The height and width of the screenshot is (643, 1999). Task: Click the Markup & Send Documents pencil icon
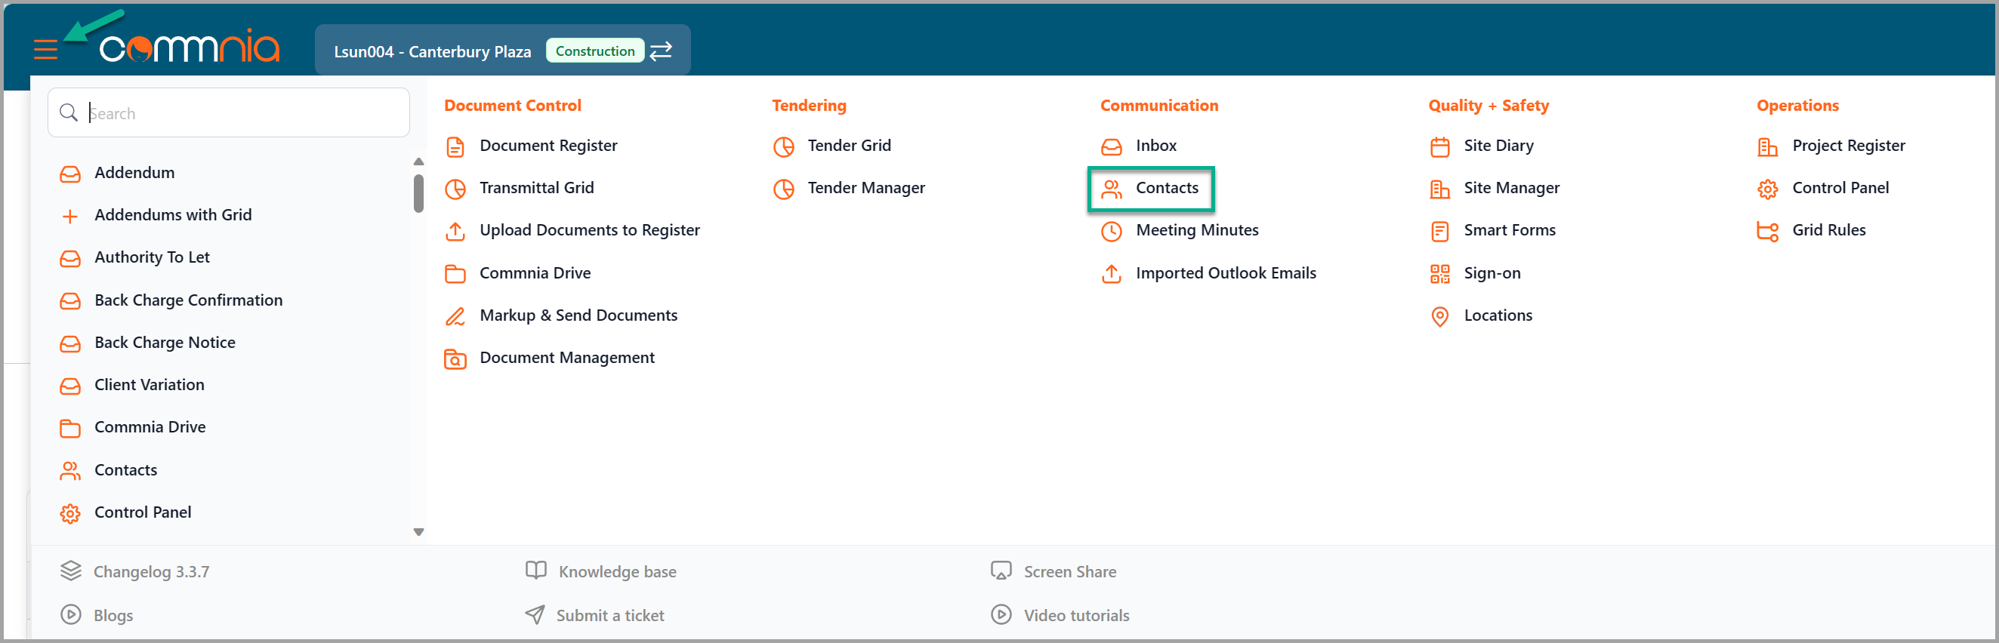click(x=455, y=316)
